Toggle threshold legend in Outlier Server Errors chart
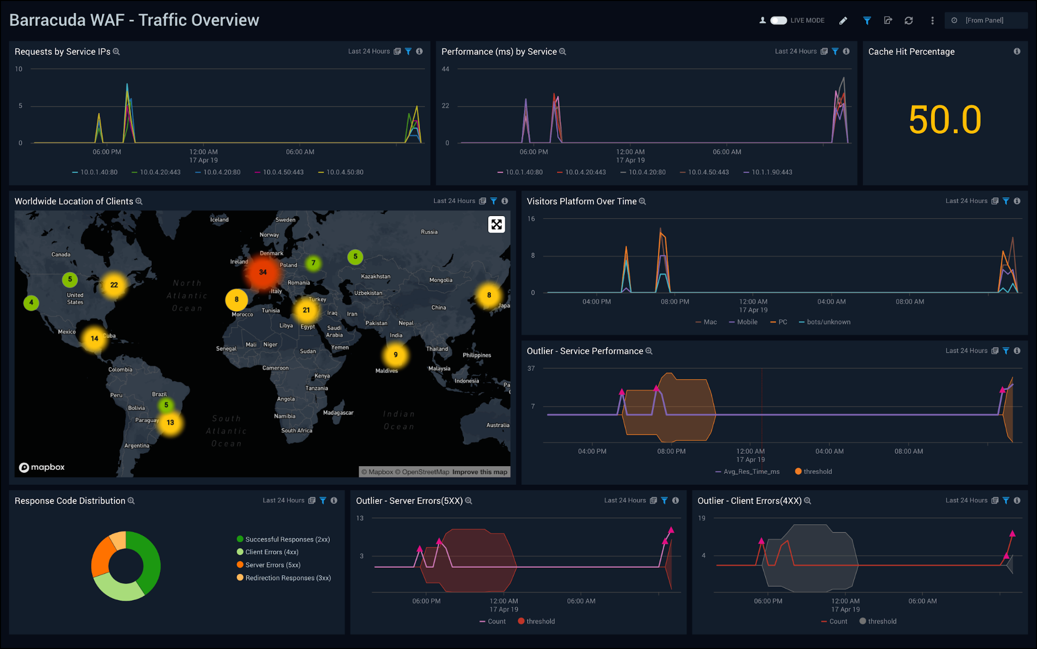 click(x=536, y=621)
